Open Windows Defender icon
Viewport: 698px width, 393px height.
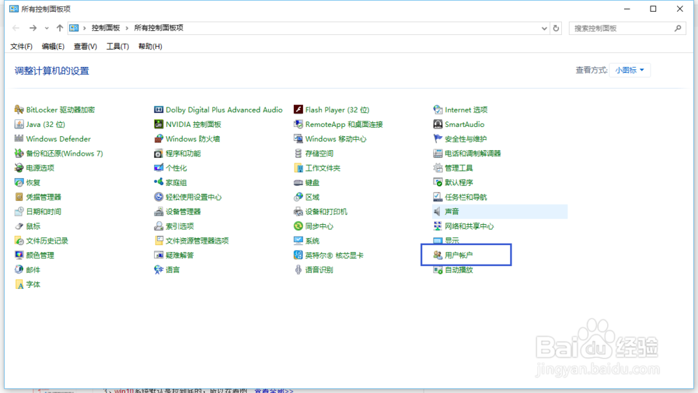(x=19, y=139)
